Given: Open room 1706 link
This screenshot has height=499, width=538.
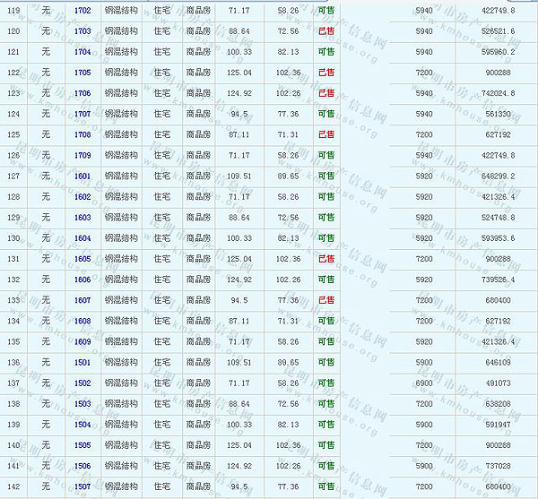Looking at the screenshot, I should (x=82, y=93).
